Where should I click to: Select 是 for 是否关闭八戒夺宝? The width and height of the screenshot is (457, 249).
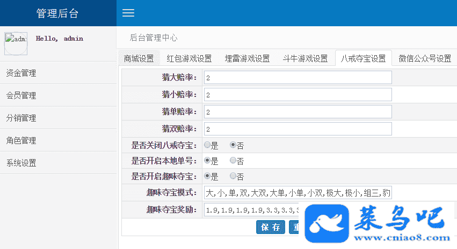207,145
